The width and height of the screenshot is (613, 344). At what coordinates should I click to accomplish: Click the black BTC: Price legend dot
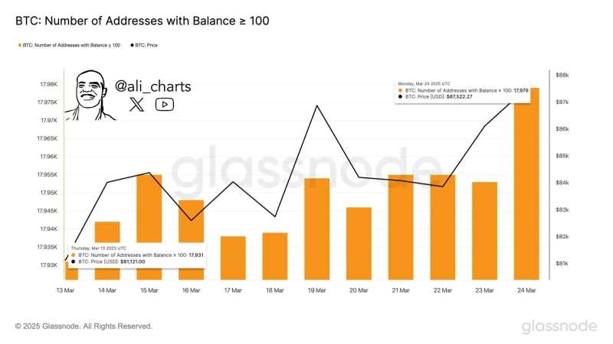tap(133, 45)
